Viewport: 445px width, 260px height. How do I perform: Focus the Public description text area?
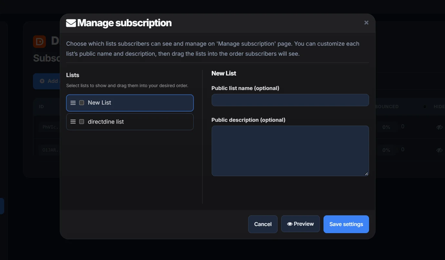tap(290, 151)
